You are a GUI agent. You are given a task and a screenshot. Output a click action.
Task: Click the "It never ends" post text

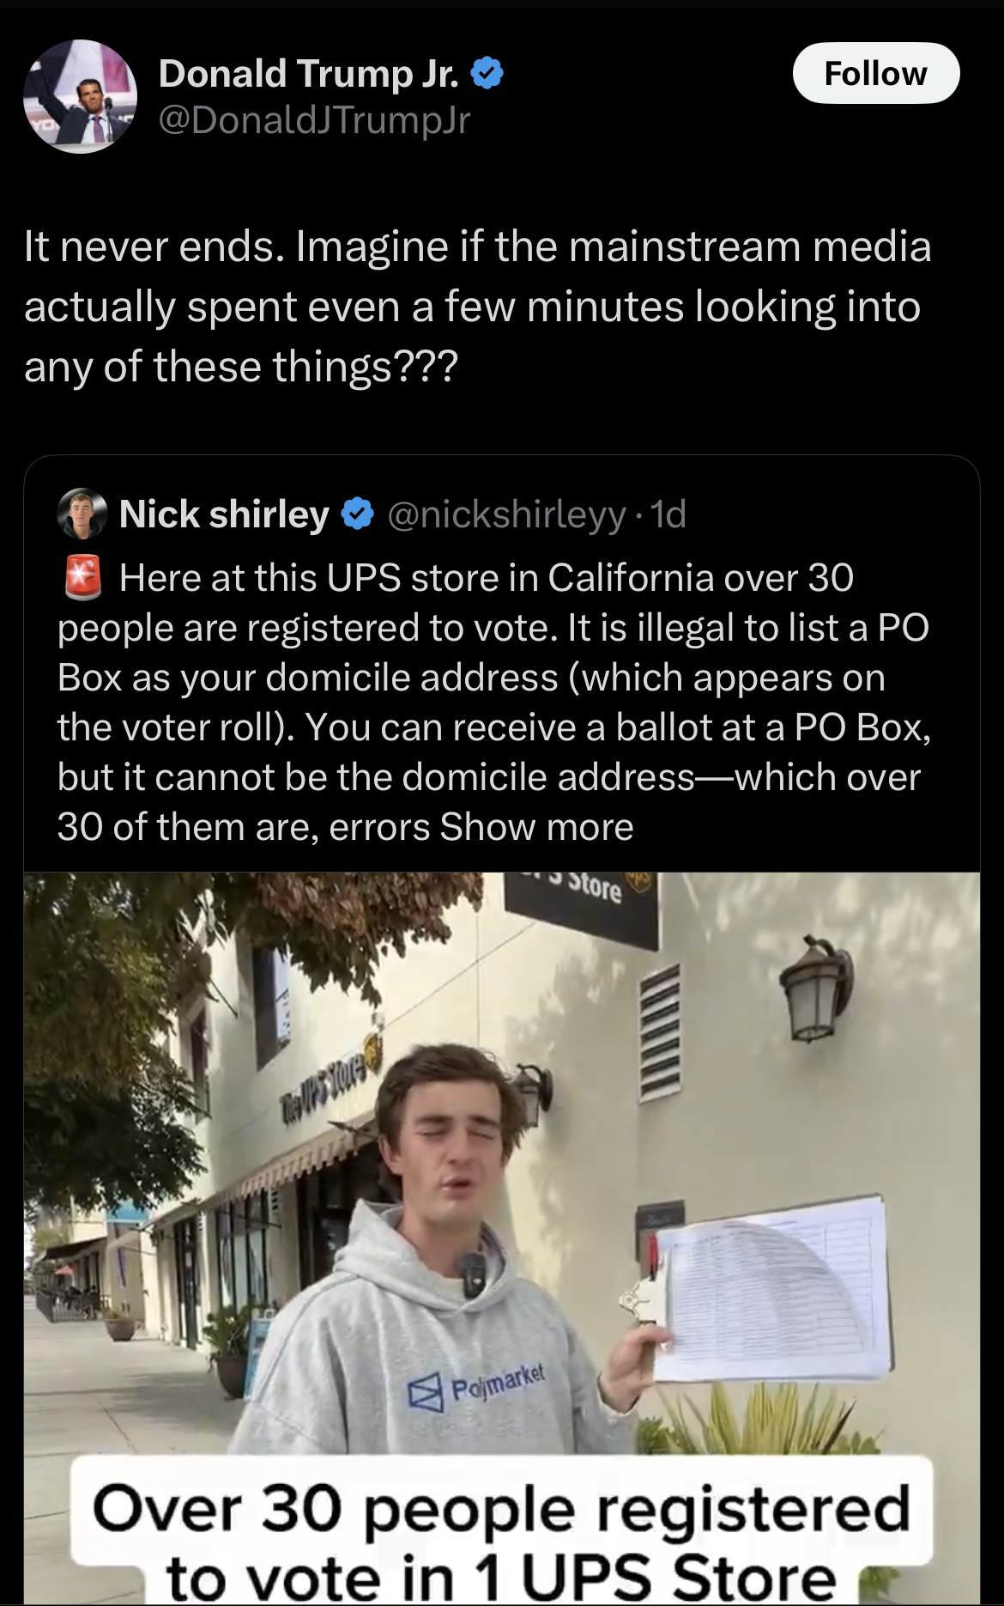click(x=477, y=307)
